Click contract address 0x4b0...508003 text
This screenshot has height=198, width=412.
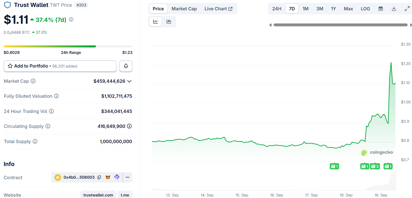[x=79, y=177]
